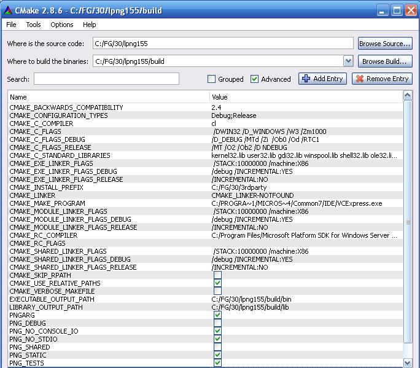Expand the build binaries path dropdown

[348, 61]
